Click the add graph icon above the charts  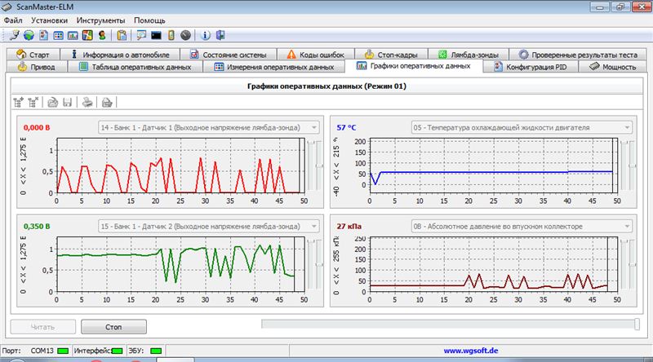click(x=19, y=102)
